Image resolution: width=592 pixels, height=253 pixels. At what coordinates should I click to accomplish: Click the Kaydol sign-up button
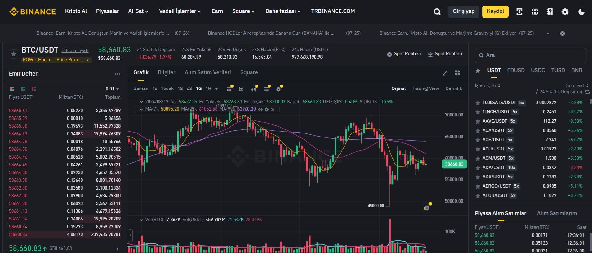(495, 11)
